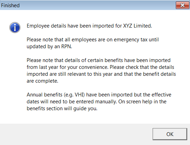Click the "from last year for your convenience" text

coord(67,67)
